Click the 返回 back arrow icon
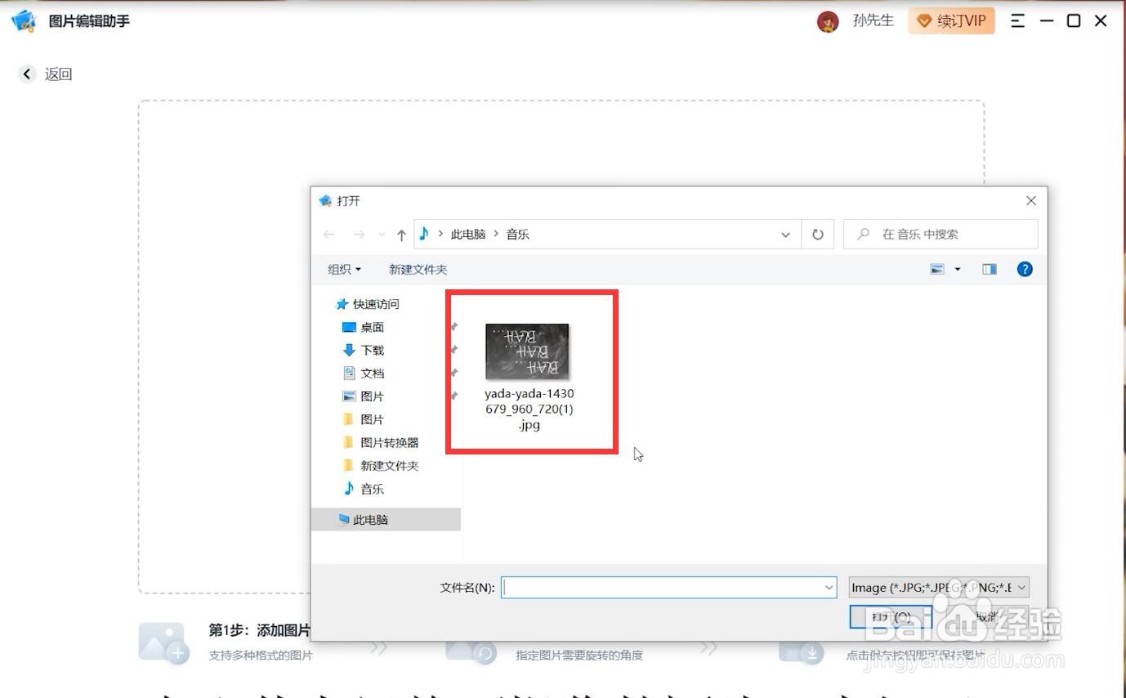Viewport: 1126px width, 698px height. [27, 74]
